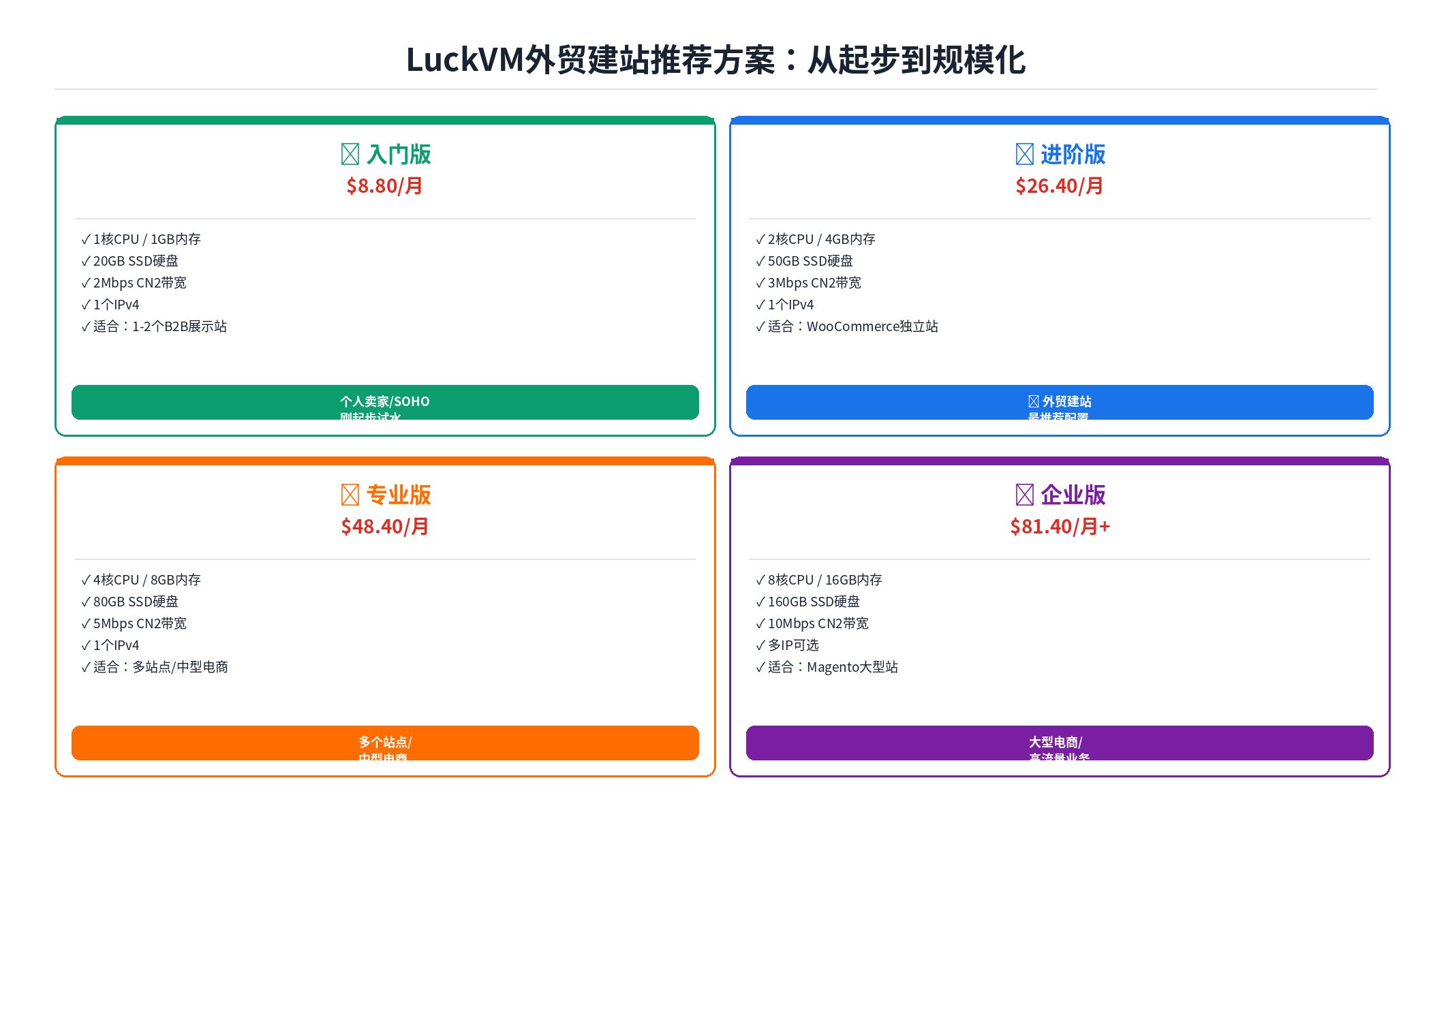Click the 2核CPU / 4GB内存 line

(x=816, y=239)
